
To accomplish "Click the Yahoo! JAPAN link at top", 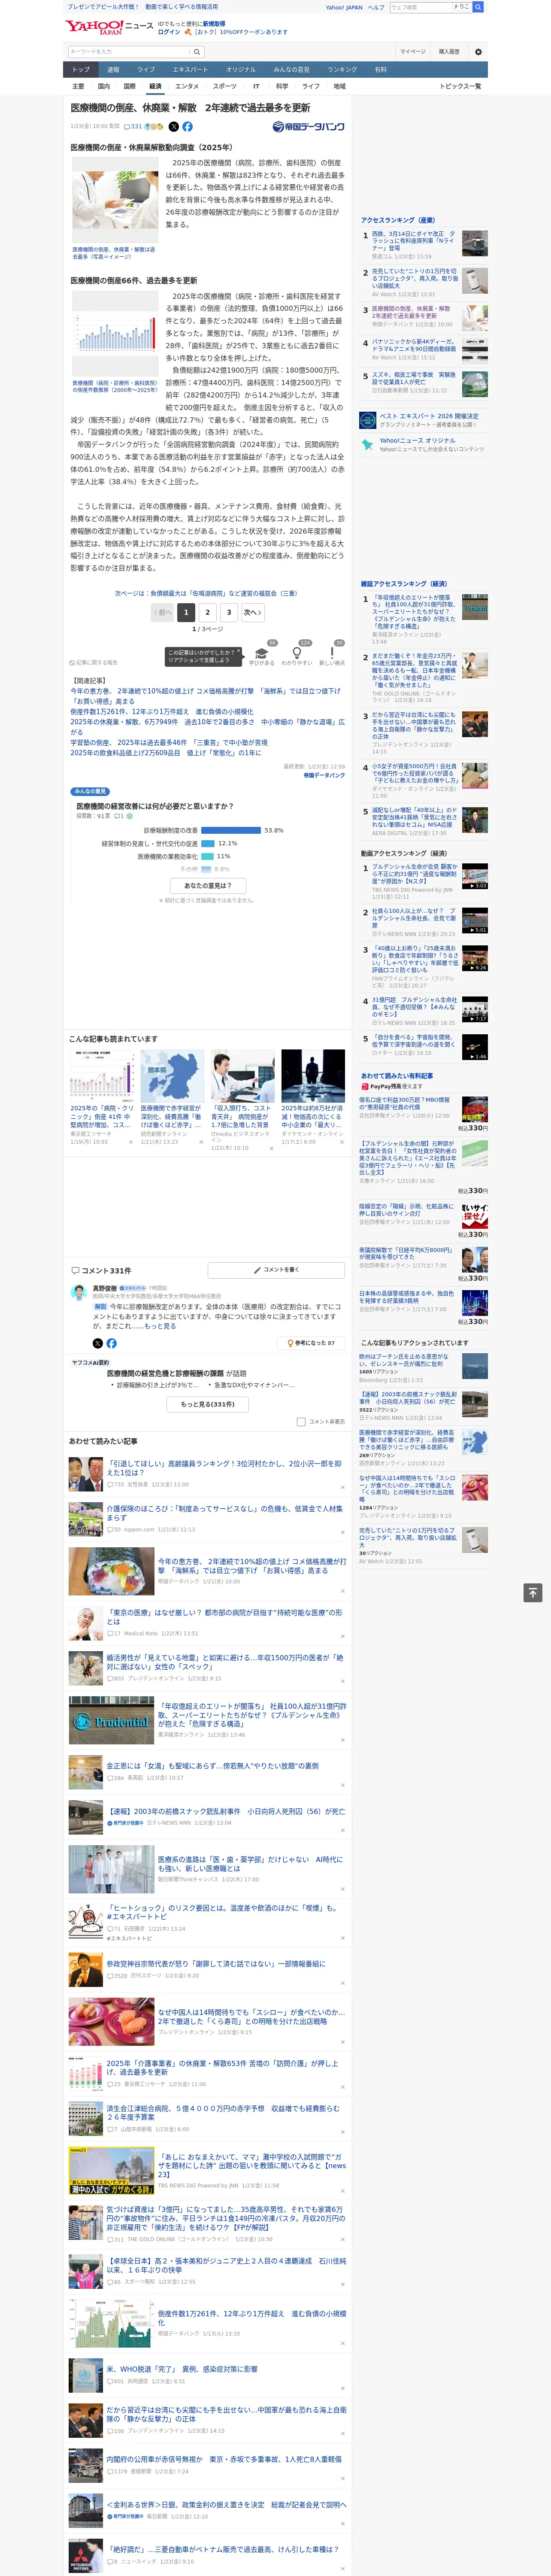I will pos(344,7).
